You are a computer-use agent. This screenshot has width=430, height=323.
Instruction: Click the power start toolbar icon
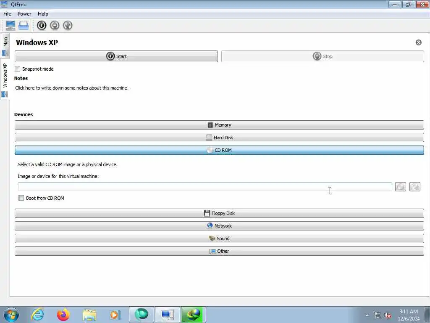coord(42,26)
